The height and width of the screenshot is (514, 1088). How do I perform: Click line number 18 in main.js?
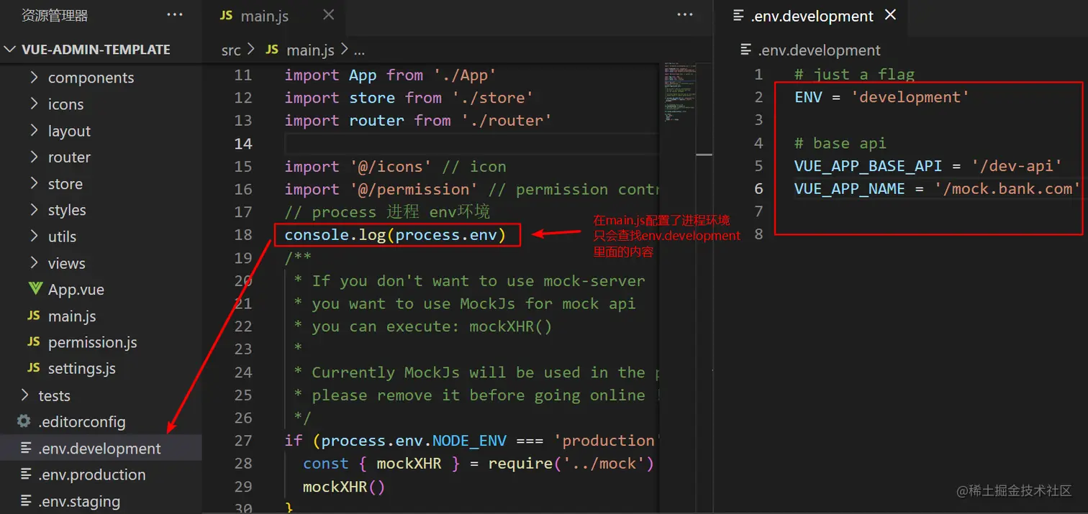243,235
